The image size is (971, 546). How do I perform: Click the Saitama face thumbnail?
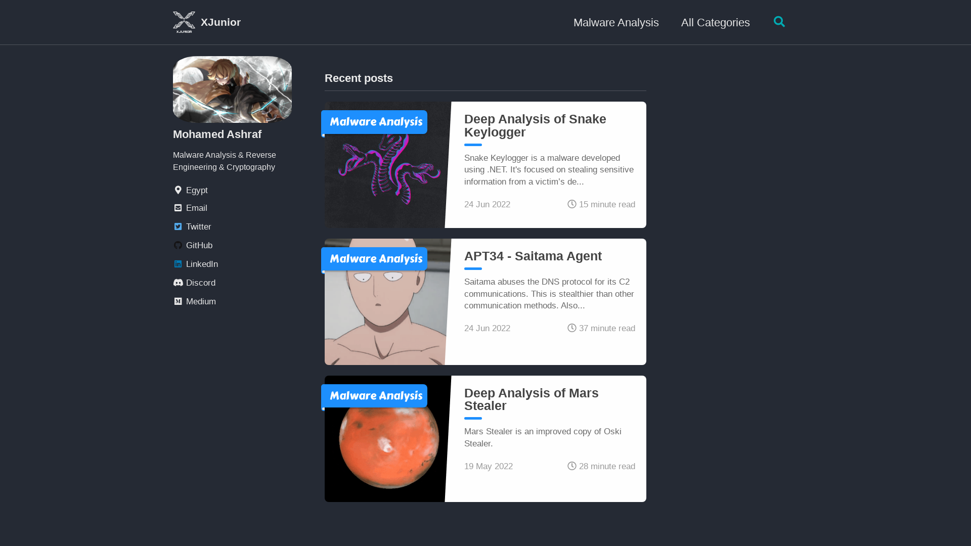tap(384, 313)
